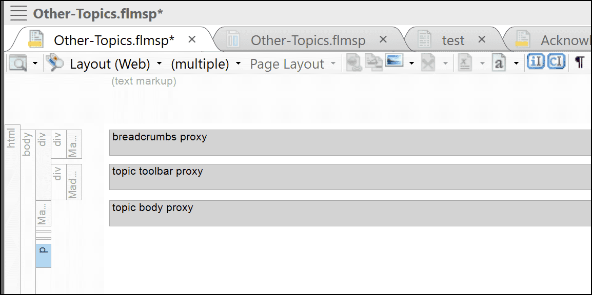This screenshot has width=592, height=295.
Task: Switch to the test tab
Action: coord(452,39)
